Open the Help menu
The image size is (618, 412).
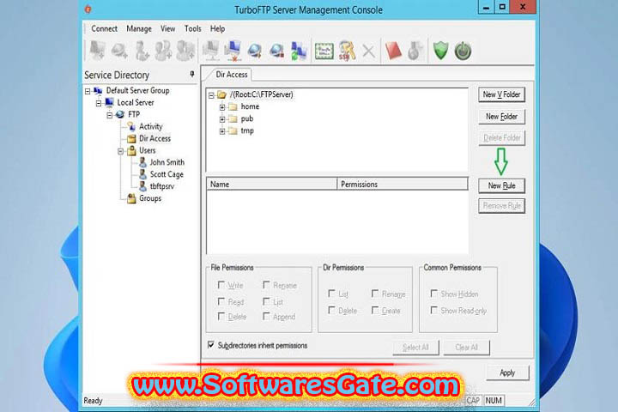217,29
